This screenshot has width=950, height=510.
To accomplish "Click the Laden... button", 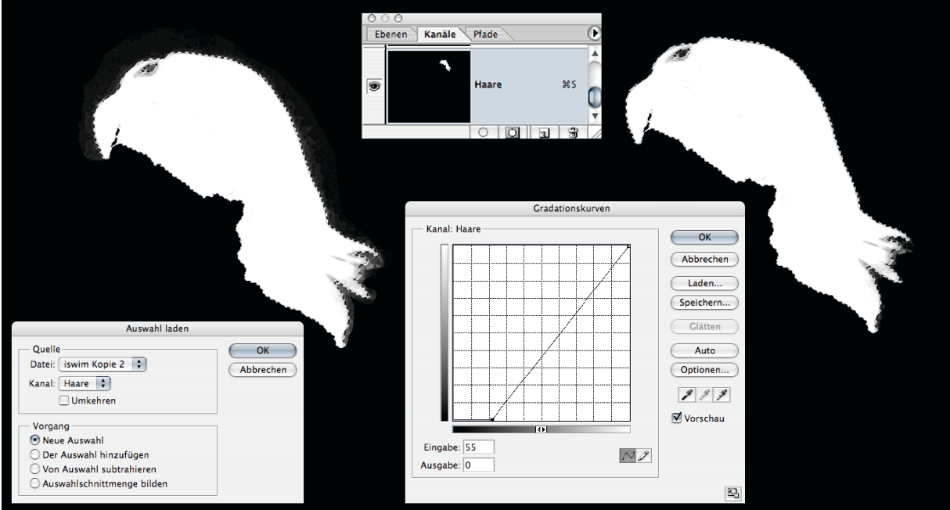I will click(x=705, y=283).
